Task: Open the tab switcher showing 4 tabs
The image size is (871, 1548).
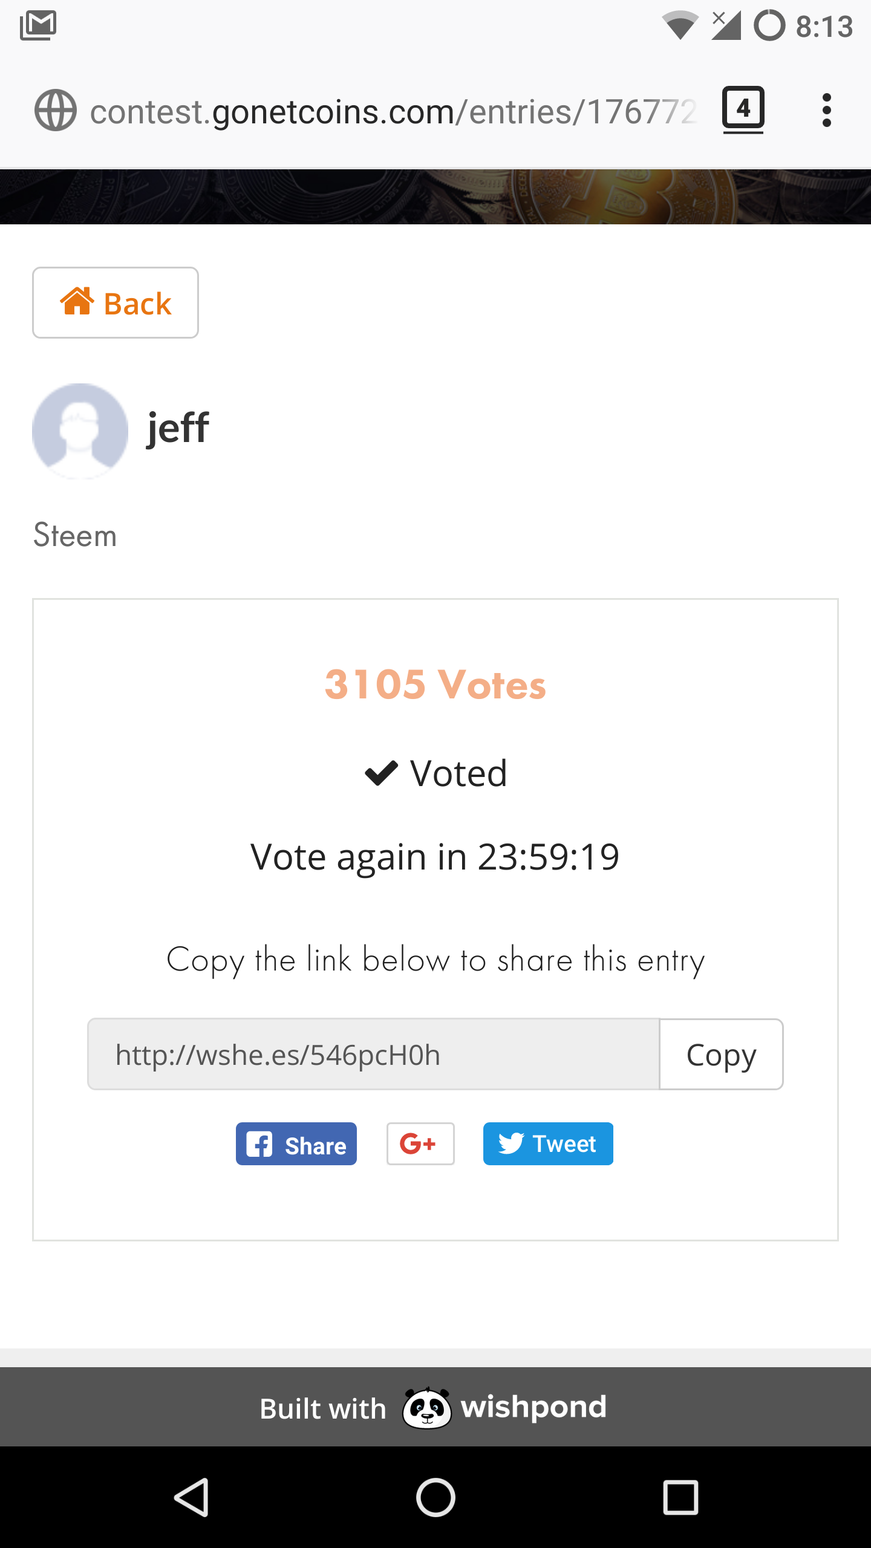Action: point(743,109)
